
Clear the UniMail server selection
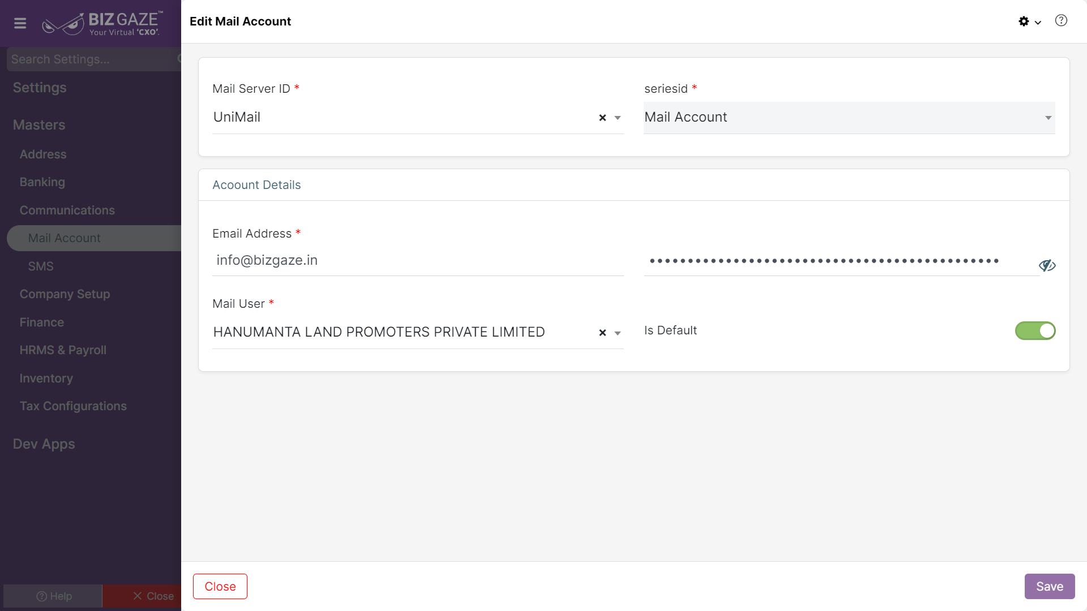(602, 118)
